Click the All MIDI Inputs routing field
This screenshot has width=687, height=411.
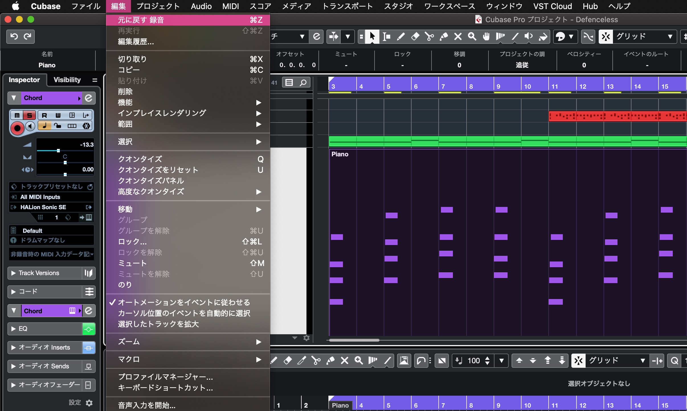(x=52, y=197)
